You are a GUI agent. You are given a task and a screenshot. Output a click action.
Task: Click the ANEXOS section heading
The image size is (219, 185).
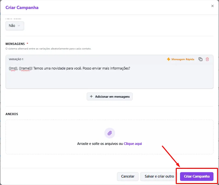point(12,114)
